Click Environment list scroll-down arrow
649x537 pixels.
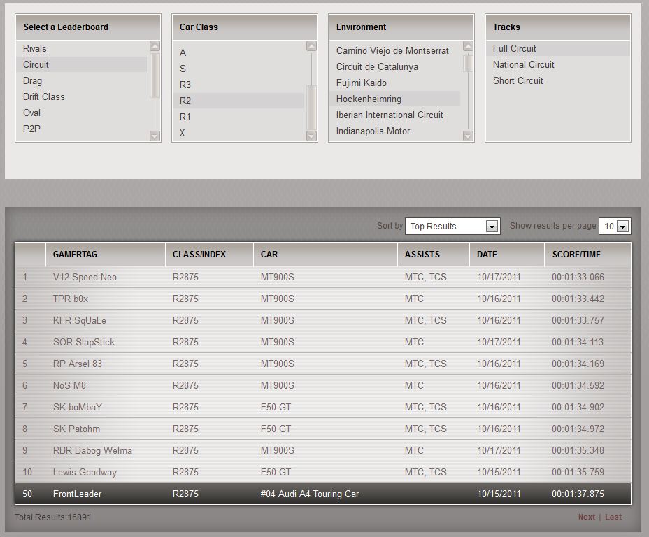[x=468, y=136]
